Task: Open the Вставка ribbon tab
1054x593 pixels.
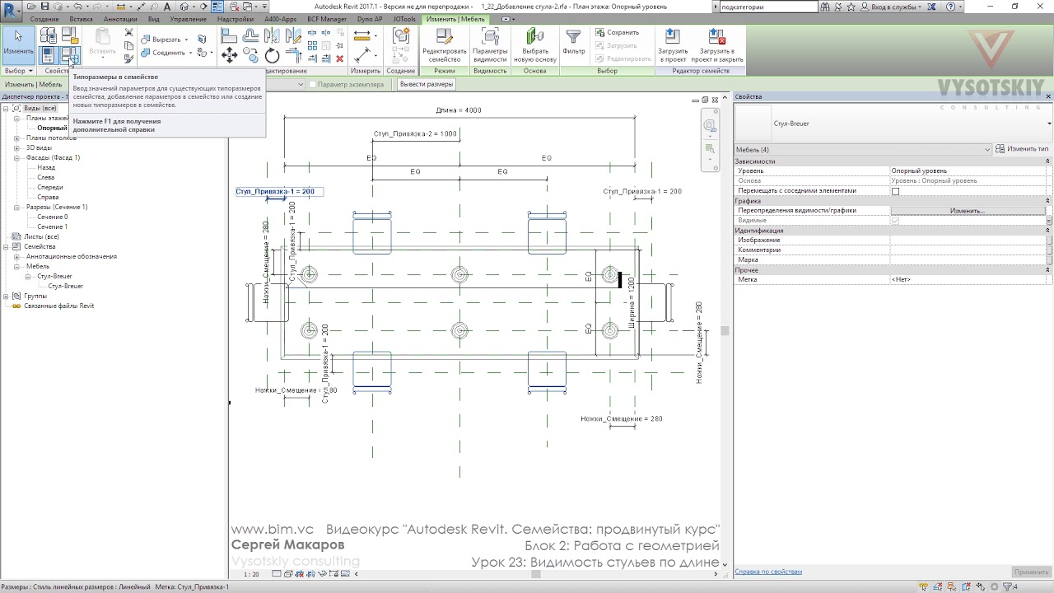Action: coord(81,19)
